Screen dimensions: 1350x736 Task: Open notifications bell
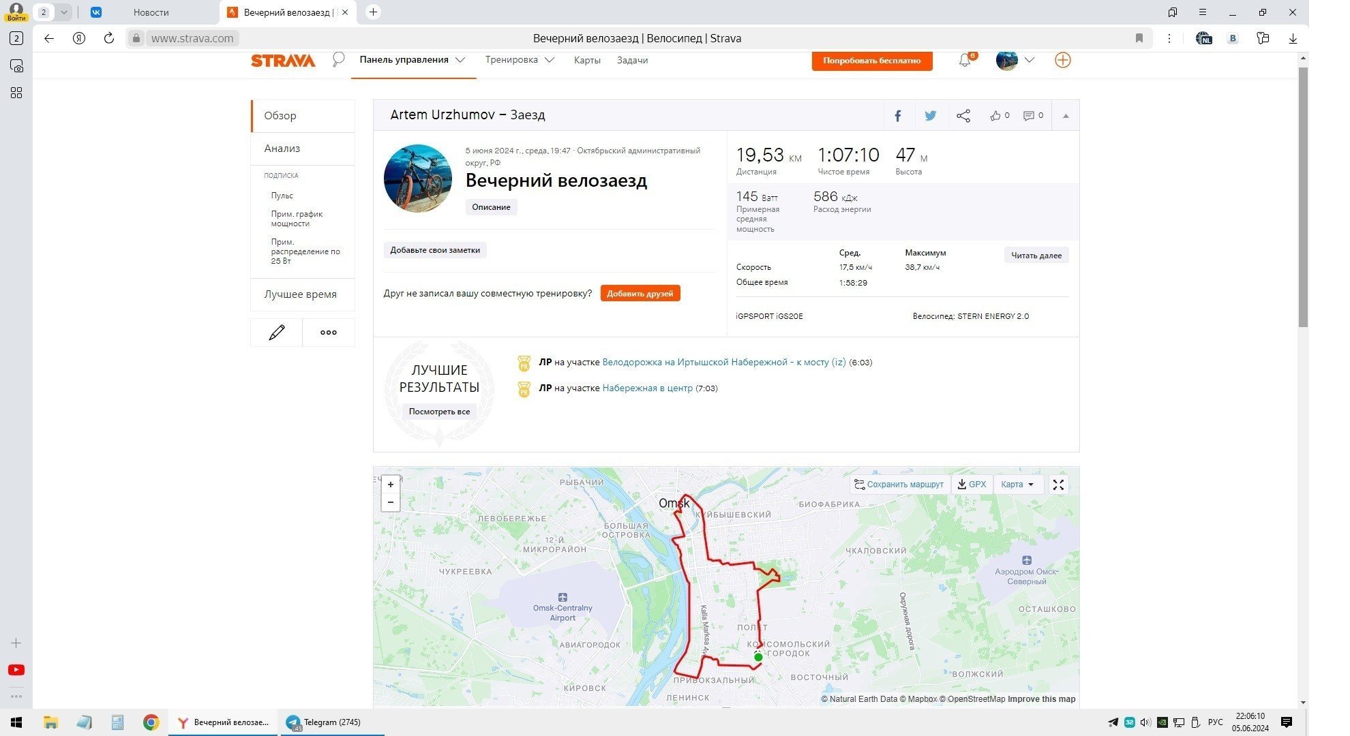coord(965,61)
